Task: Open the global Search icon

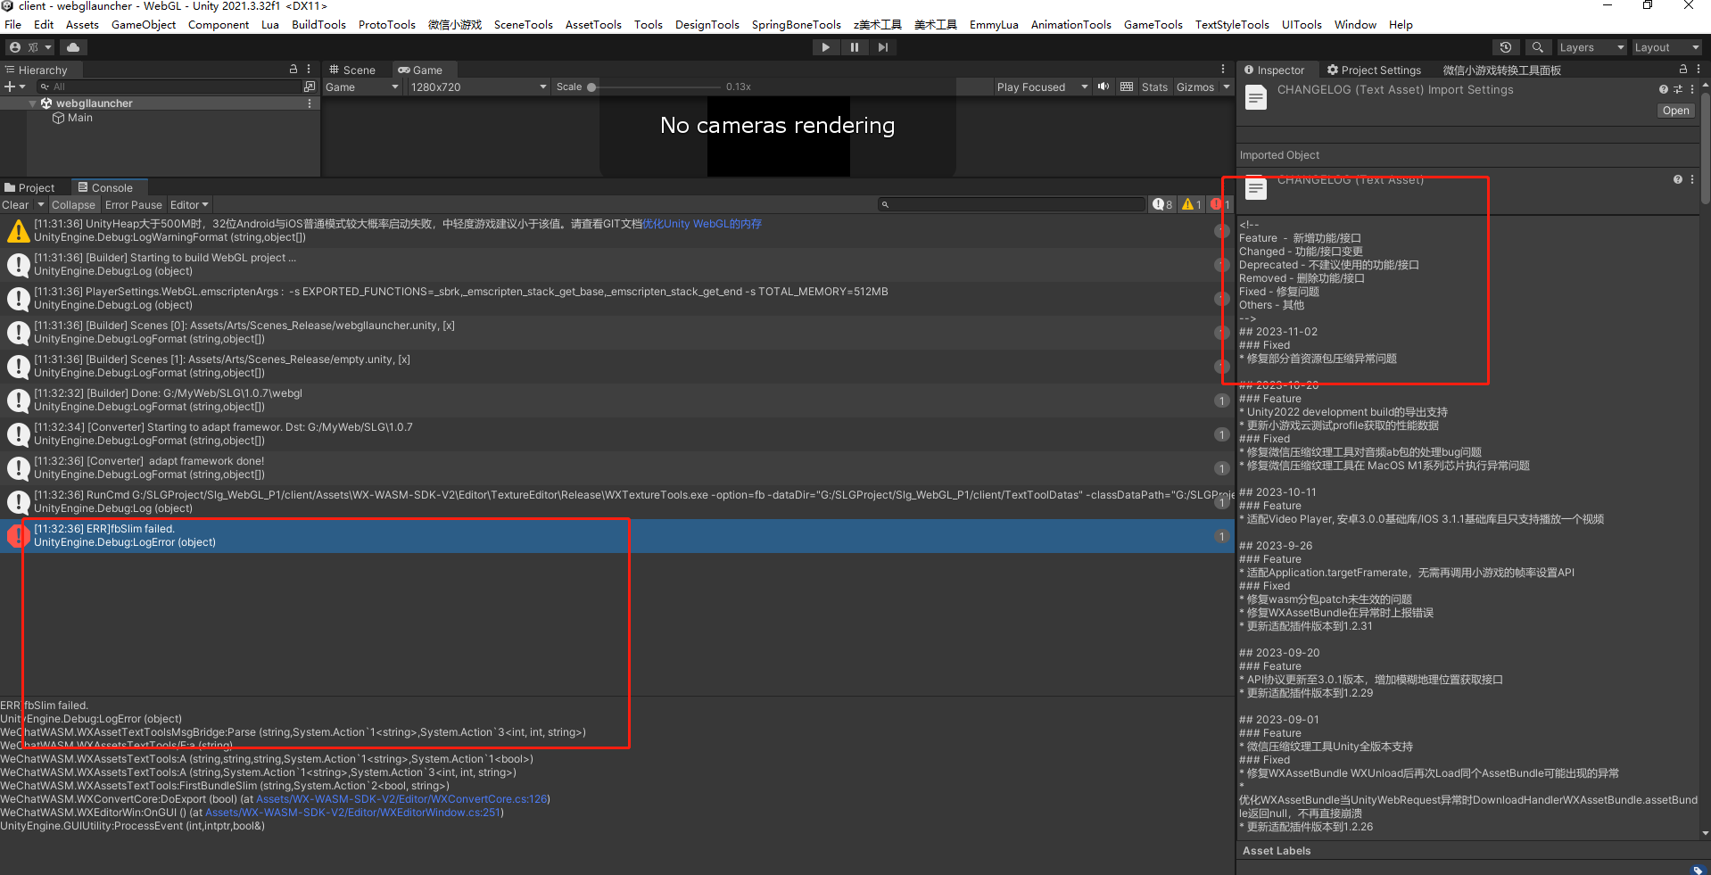Action: point(1537,46)
